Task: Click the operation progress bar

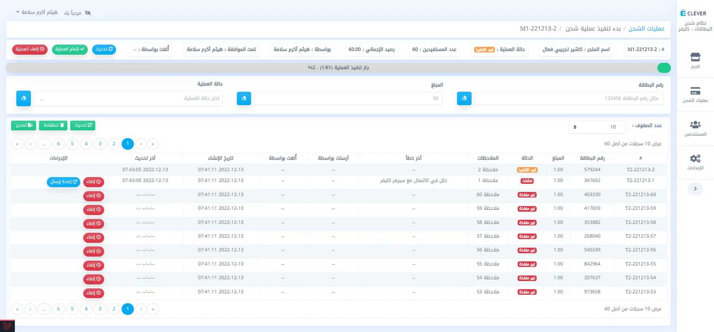Action: coord(338,68)
